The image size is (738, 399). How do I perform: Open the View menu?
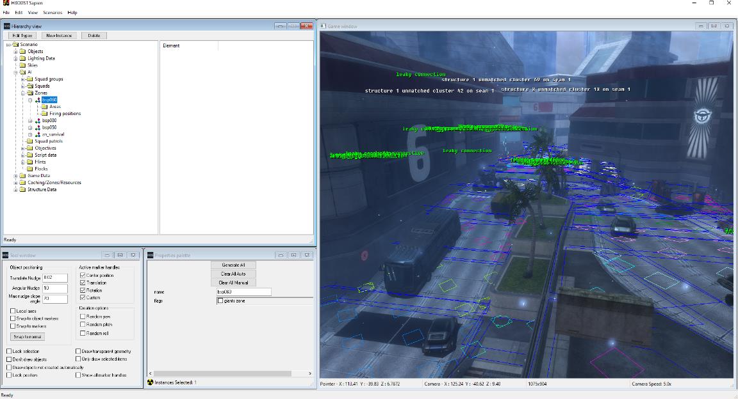33,13
